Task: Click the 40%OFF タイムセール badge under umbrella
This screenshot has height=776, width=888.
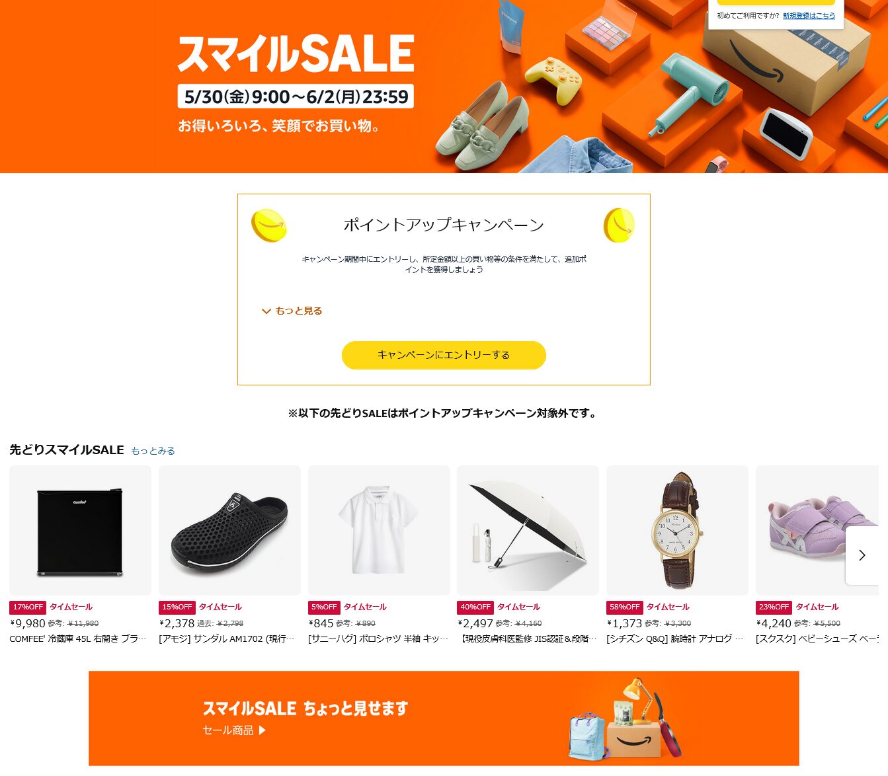Action: [499, 607]
